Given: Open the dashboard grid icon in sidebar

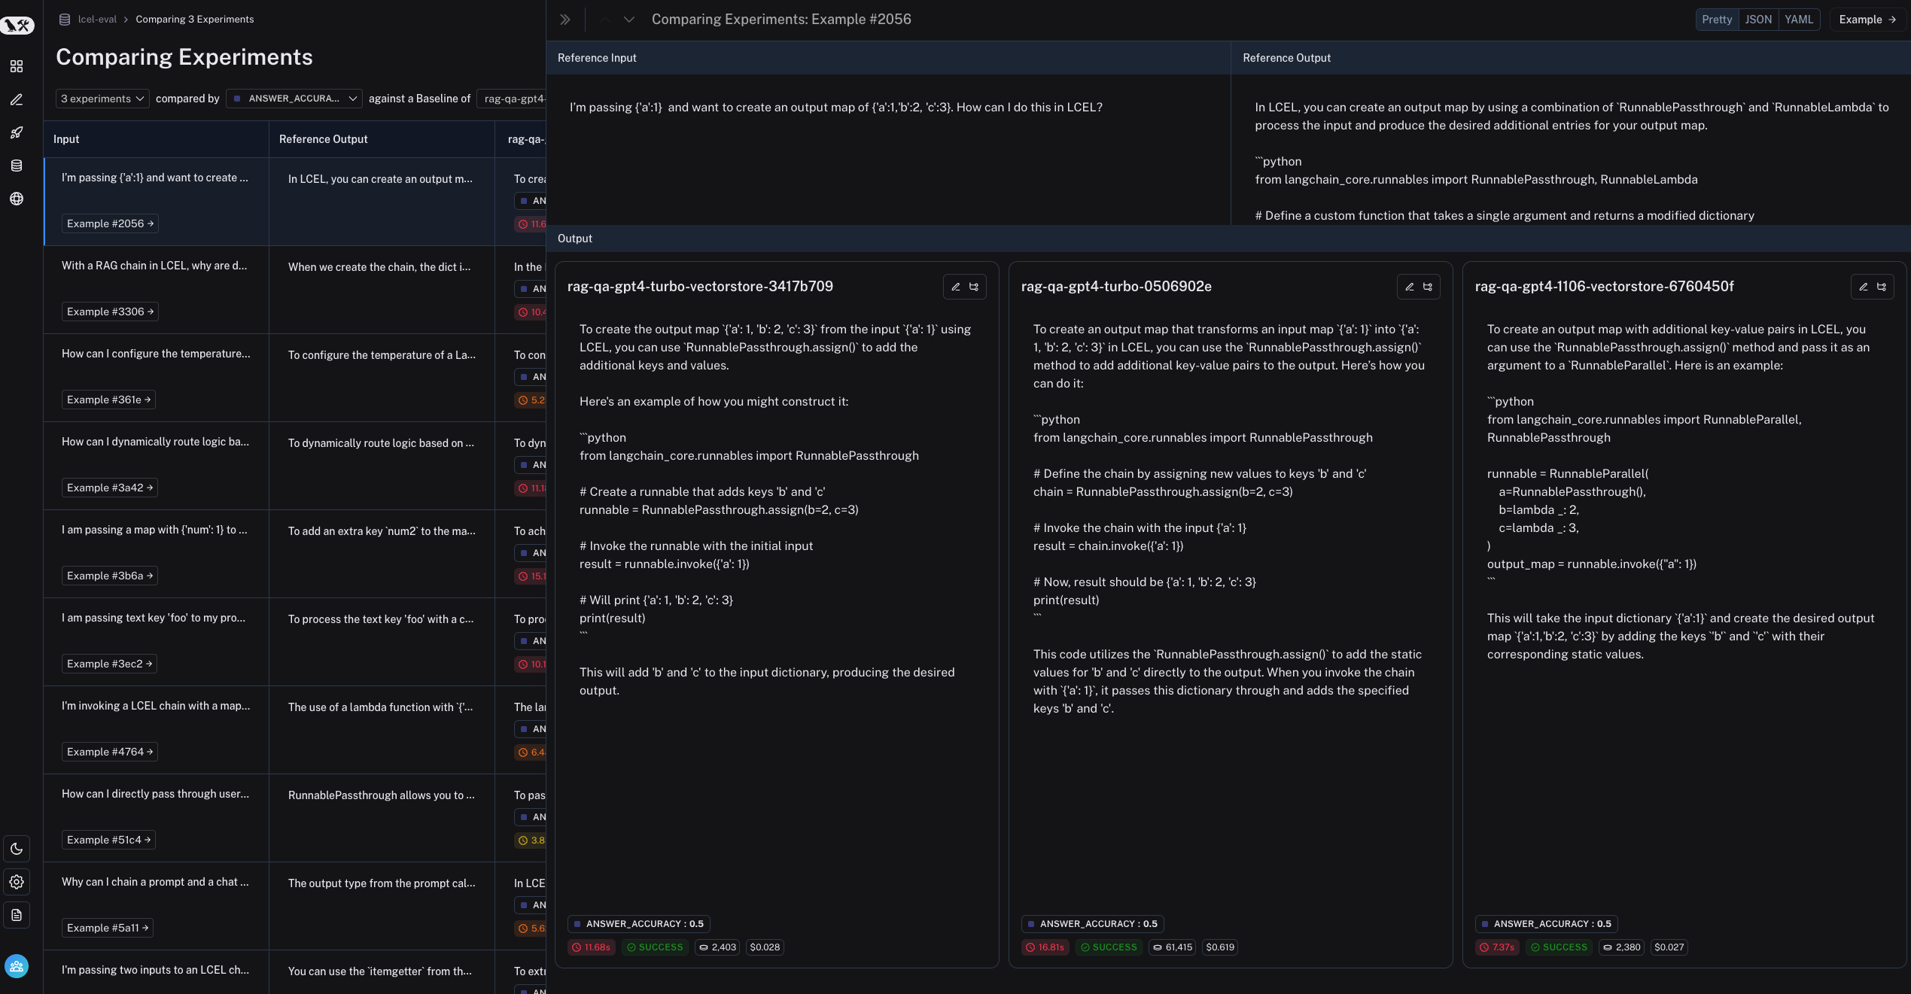Looking at the screenshot, I should point(17,66).
